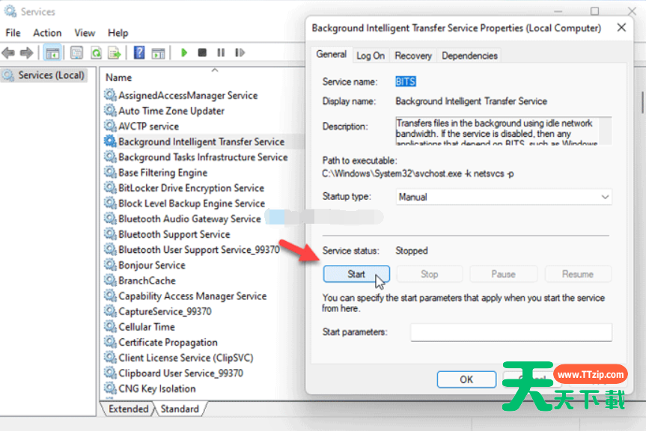
Task: Click the Export List toolbar icon
Action: point(114,52)
